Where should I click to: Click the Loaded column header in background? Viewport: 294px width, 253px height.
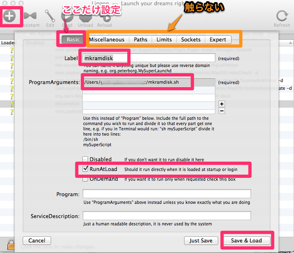(7, 43)
